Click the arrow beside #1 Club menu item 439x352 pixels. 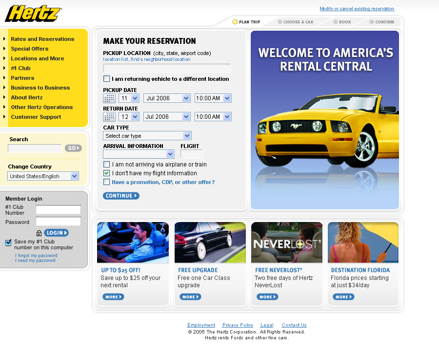(x=4, y=68)
